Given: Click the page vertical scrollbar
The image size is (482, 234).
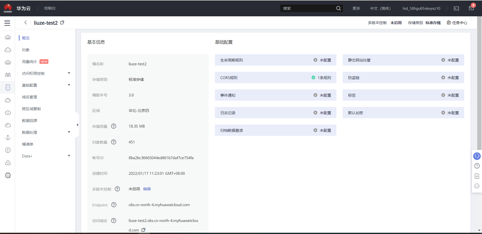Looking at the screenshot, I should 479,83.
